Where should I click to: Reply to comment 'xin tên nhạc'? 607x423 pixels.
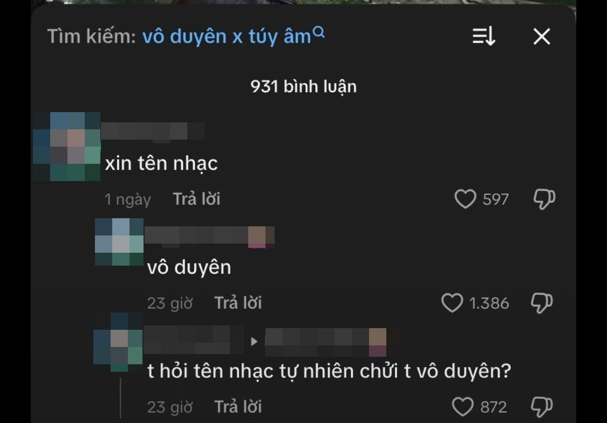[196, 199]
